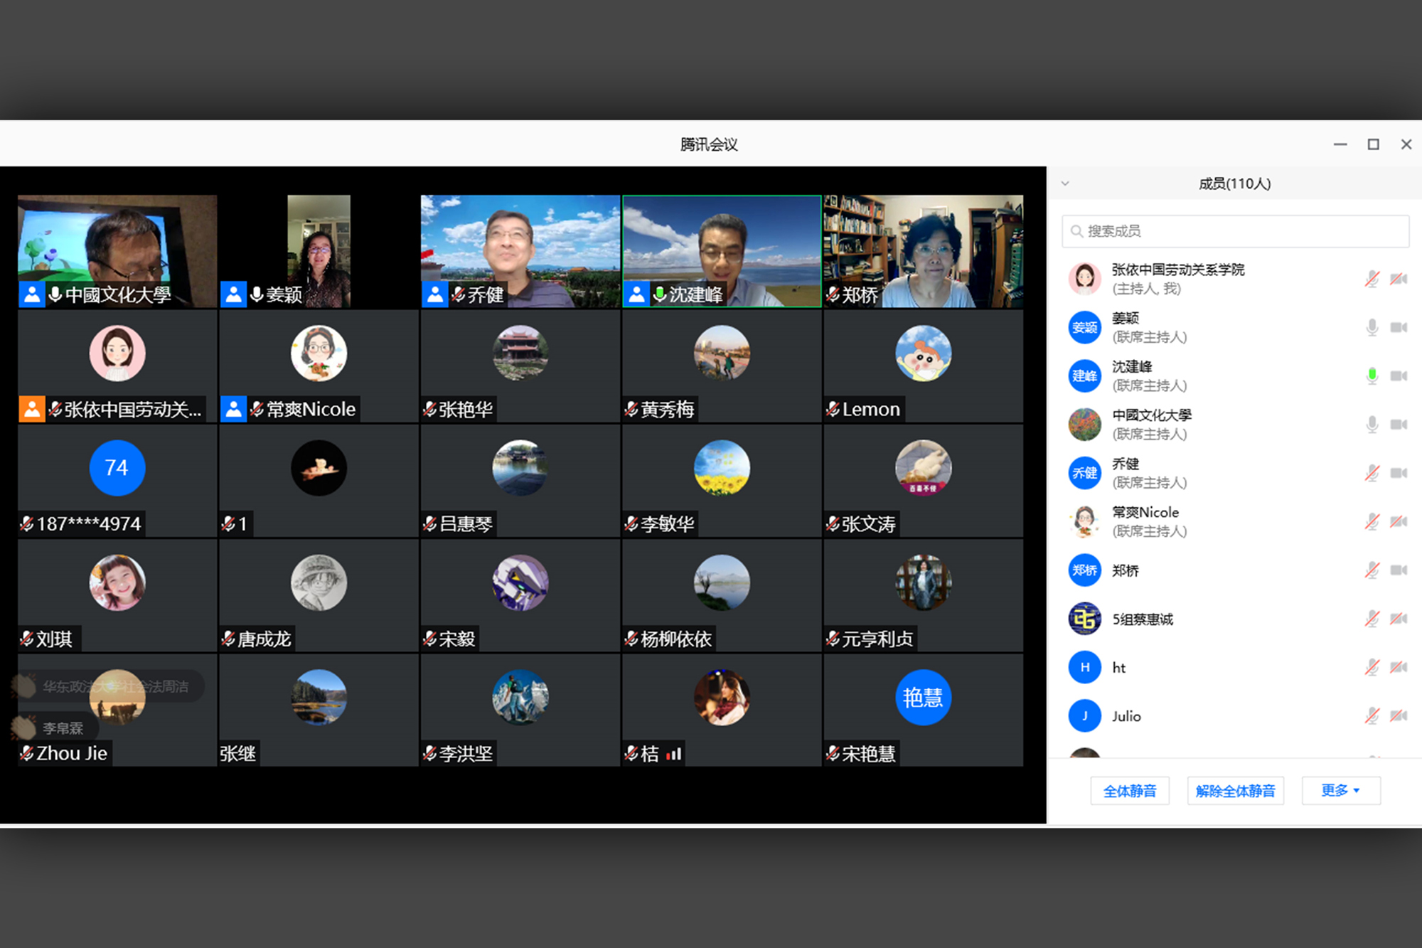Collapse the members panel chevron
Screen dimensions: 1422x948
click(1065, 183)
